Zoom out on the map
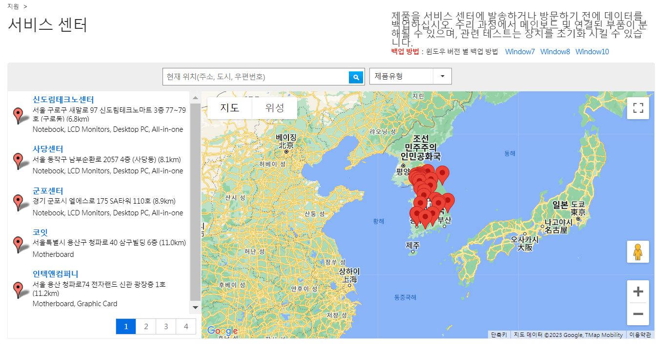 click(638, 314)
